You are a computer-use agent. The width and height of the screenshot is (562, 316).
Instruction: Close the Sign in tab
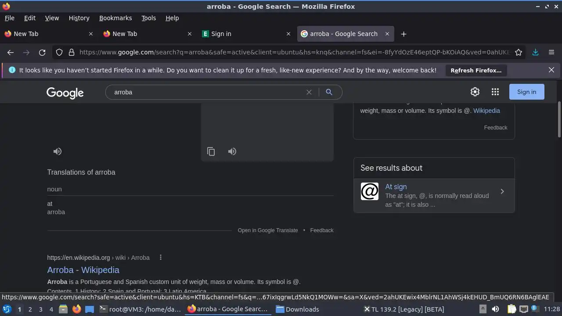point(288,34)
